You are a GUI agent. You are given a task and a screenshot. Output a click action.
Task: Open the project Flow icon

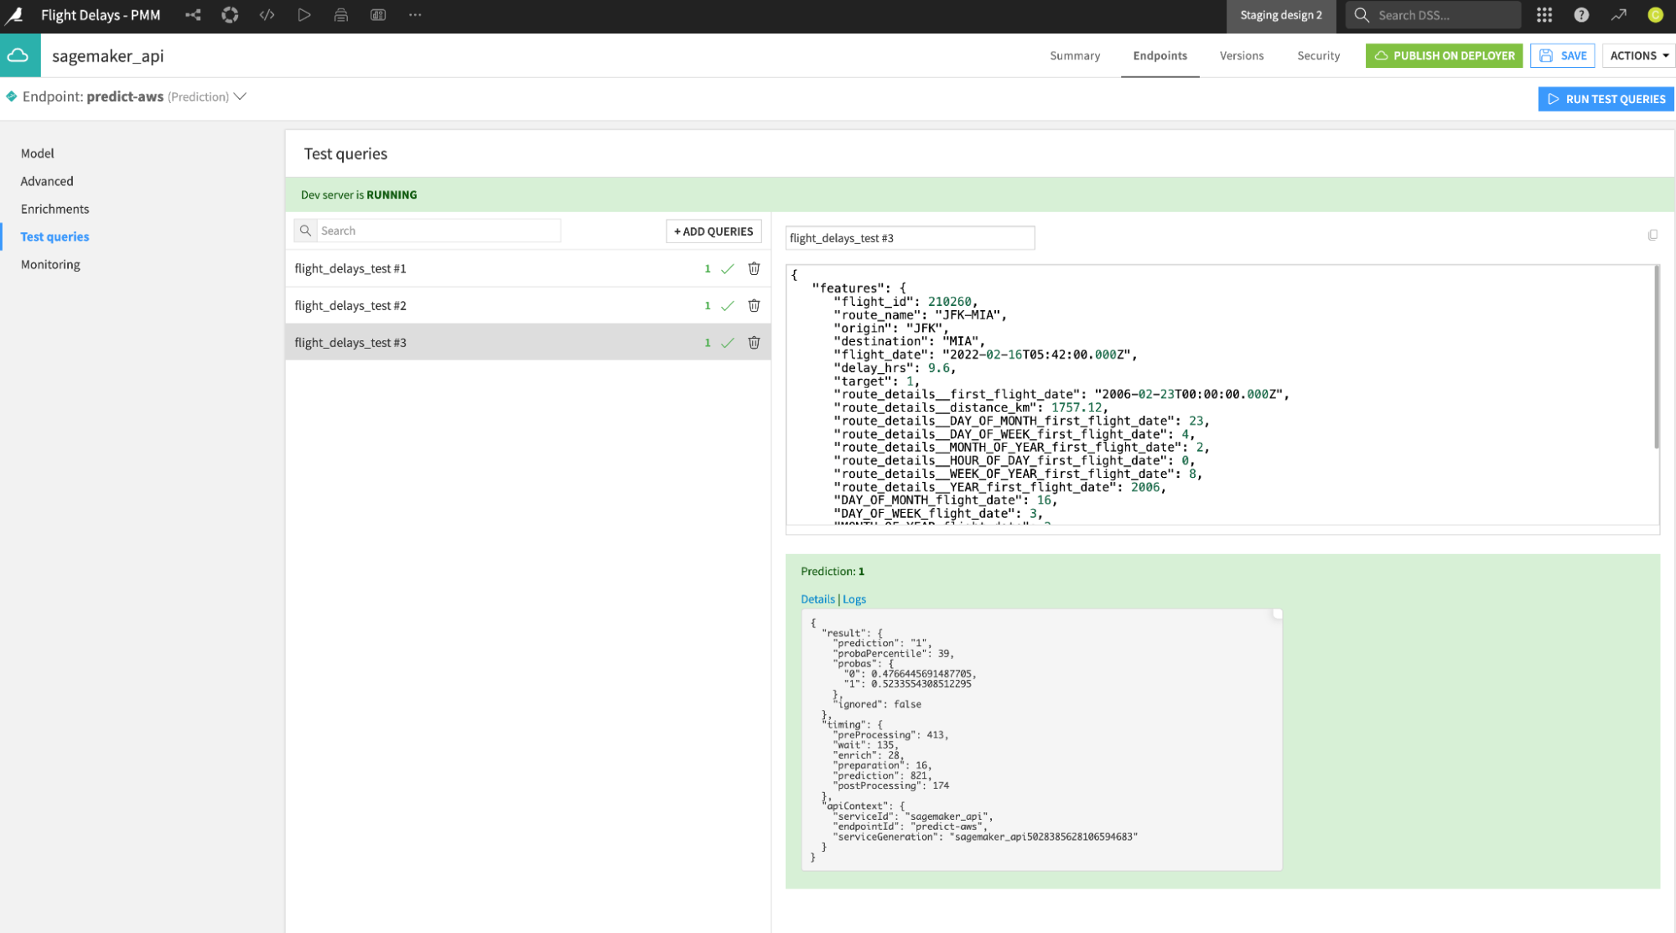coord(193,14)
